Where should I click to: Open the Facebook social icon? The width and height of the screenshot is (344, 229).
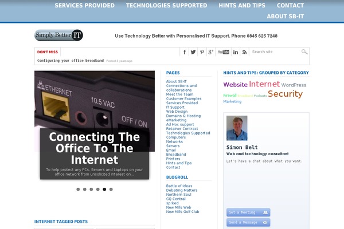(x=185, y=52)
